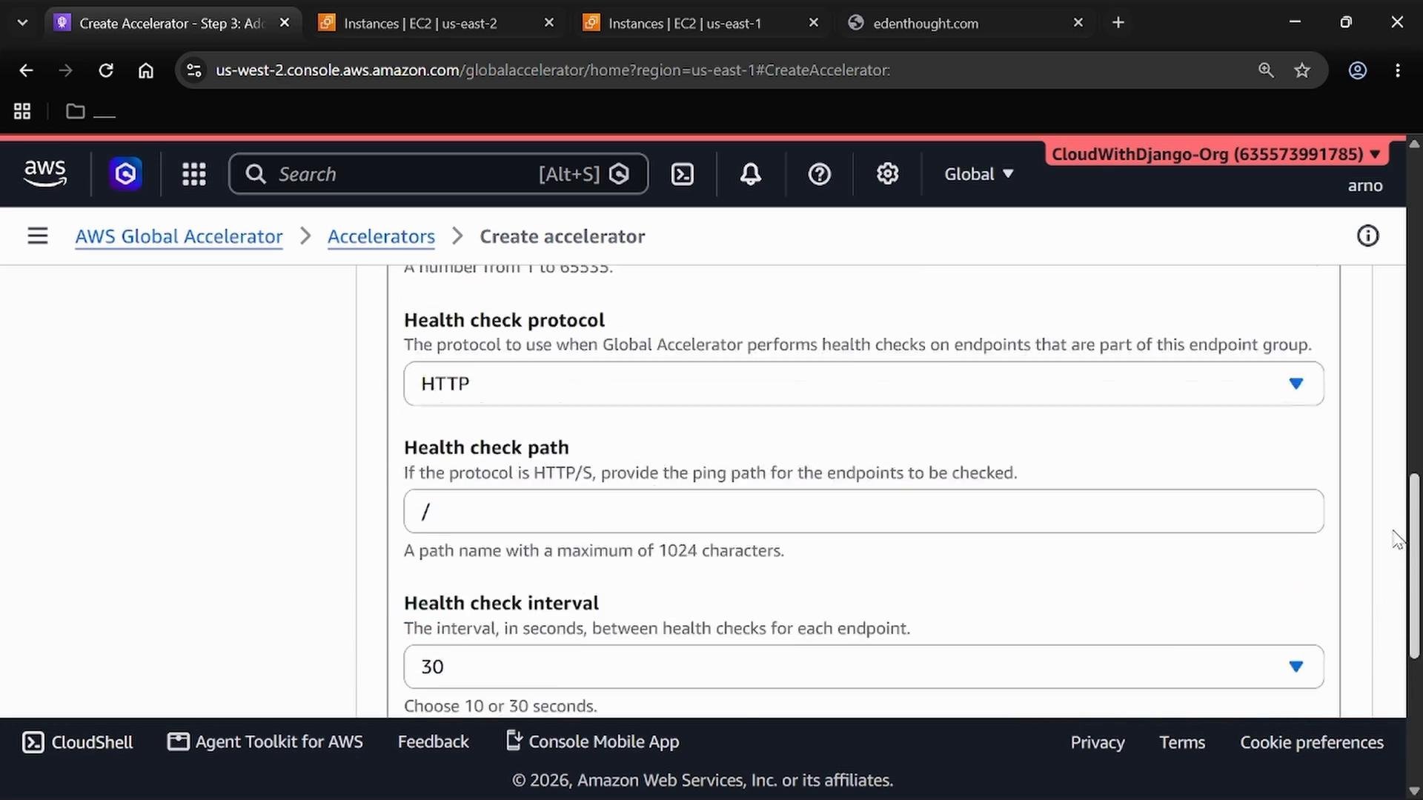This screenshot has width=1423, height=800.
Task: Open the Terms link
Action: pyautogui.click(x=1182, y=742)
